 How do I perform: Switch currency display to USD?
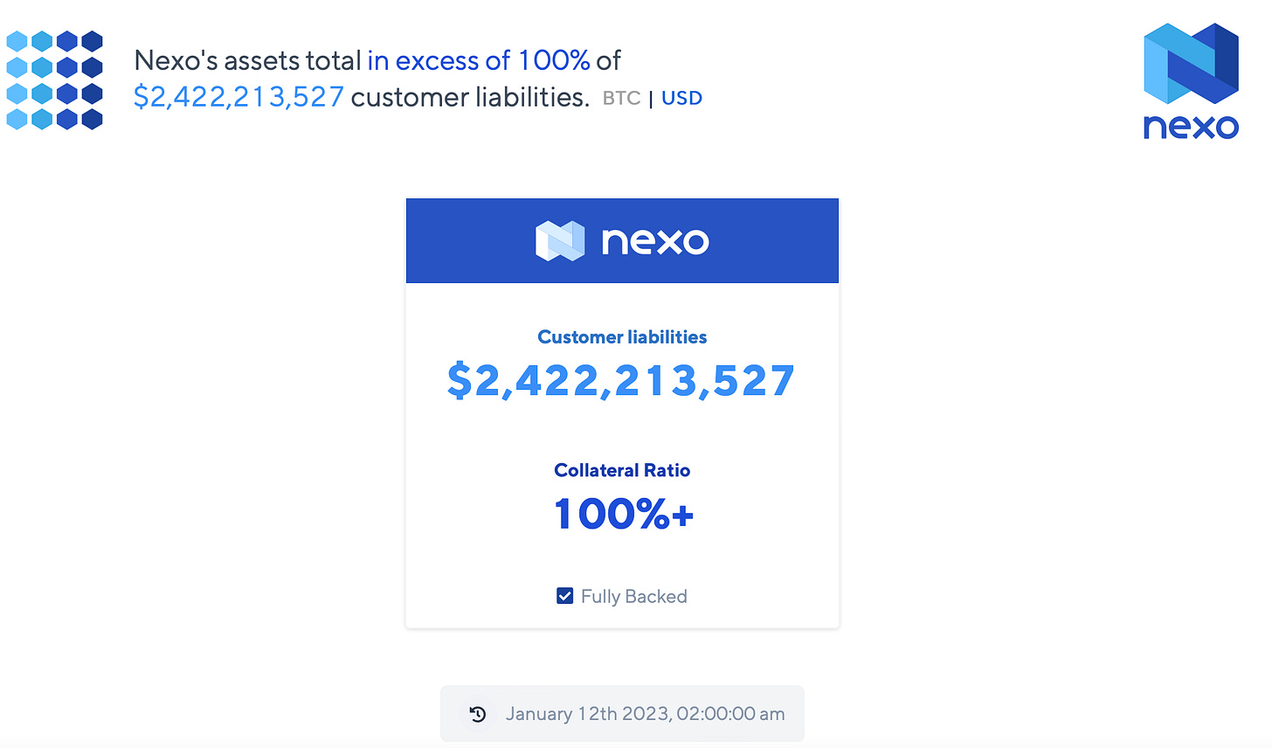681,98
